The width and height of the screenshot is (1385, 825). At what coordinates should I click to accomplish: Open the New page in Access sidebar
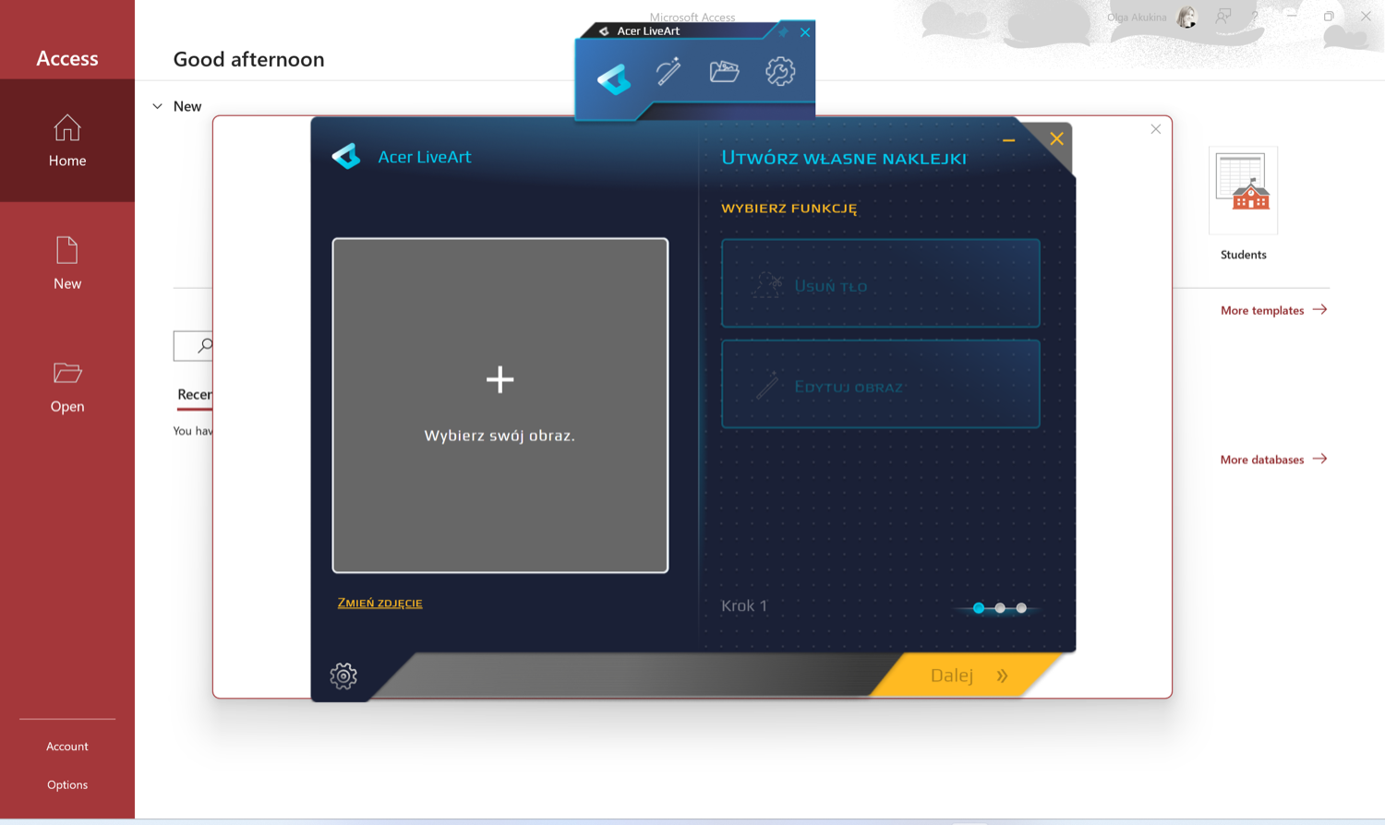click(67, 263)
